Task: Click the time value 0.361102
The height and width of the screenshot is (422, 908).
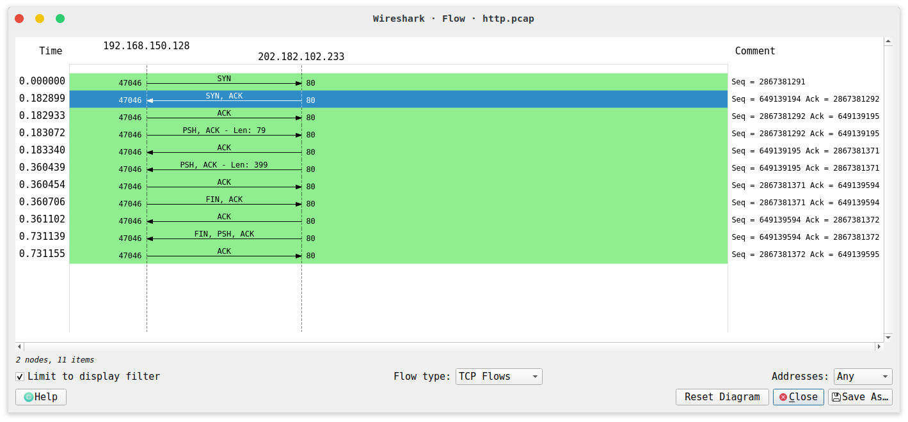Action: coord(42,219)
